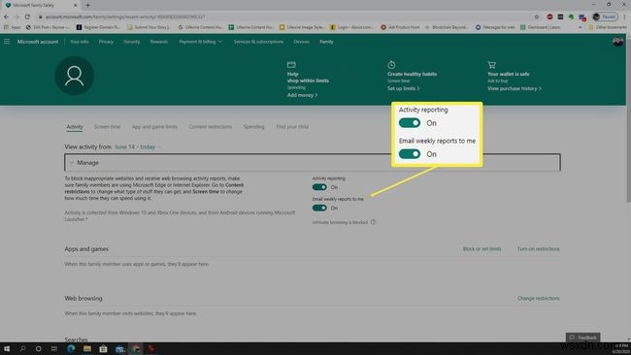
Task: Open the hamburger menu beside Microsoft account
Action: (7, 42)
